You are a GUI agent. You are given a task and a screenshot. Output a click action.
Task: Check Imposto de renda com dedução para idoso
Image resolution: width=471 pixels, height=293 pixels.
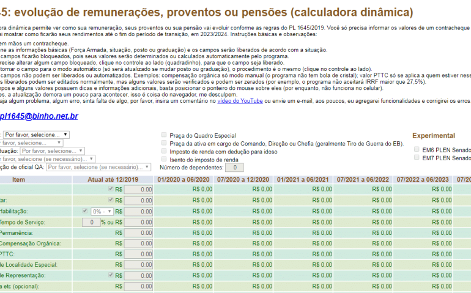click(x=164, y=151)
